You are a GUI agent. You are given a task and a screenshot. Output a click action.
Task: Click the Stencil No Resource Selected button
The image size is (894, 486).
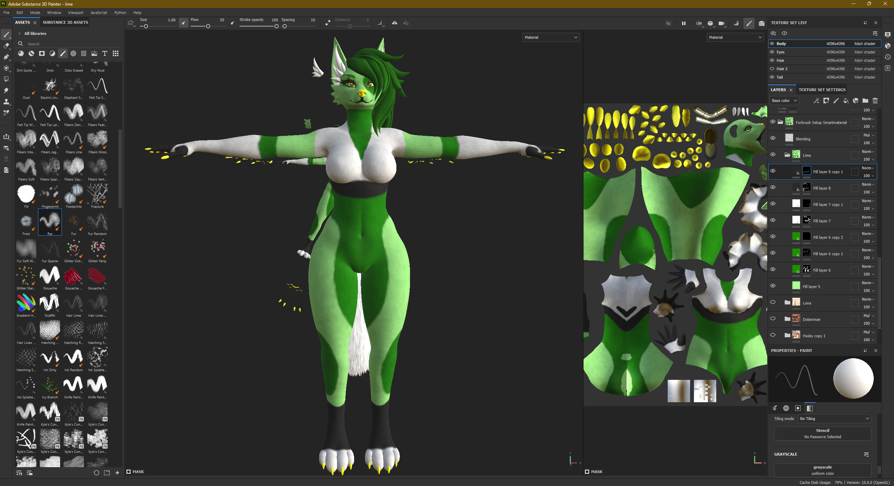[822, 433]
